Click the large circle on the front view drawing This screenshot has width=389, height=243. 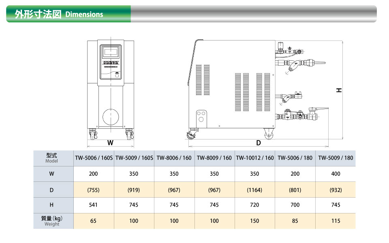pyautogui.click(x=110, y=117)
